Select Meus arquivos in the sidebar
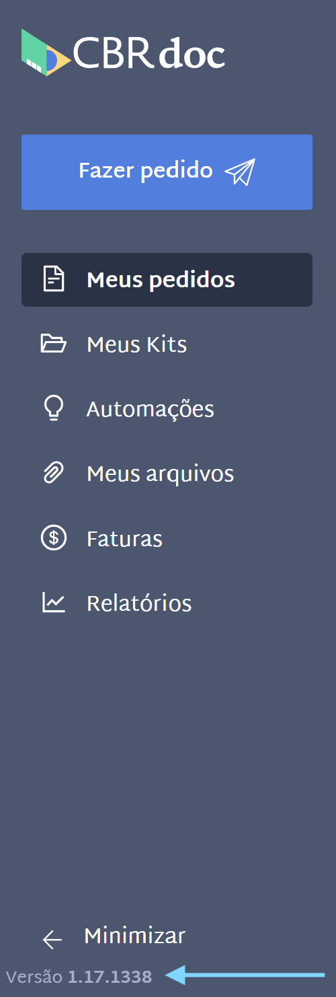This screenshot has width=336, height=997. 167,474
